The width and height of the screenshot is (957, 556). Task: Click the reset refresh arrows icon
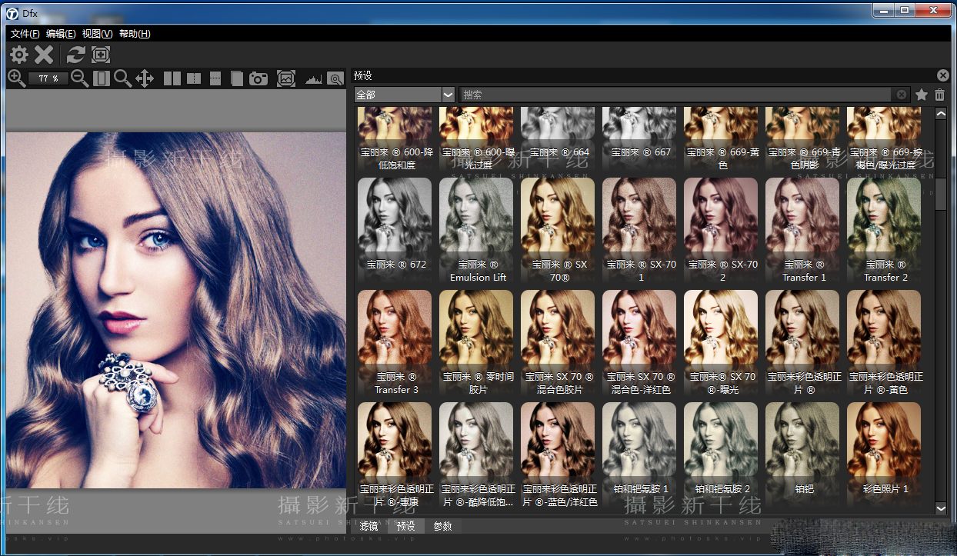tap(75, 55)
